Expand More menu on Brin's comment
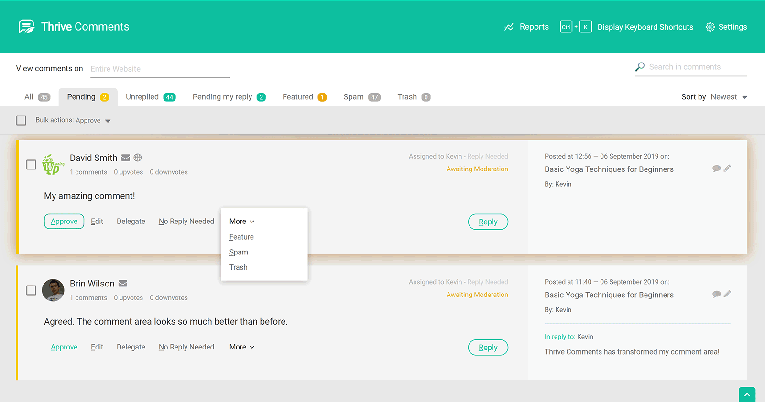This screenshot has height=402, width=765. coord(242,347)
